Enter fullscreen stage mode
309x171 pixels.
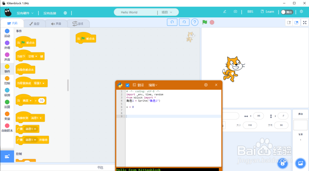[305, 23]
